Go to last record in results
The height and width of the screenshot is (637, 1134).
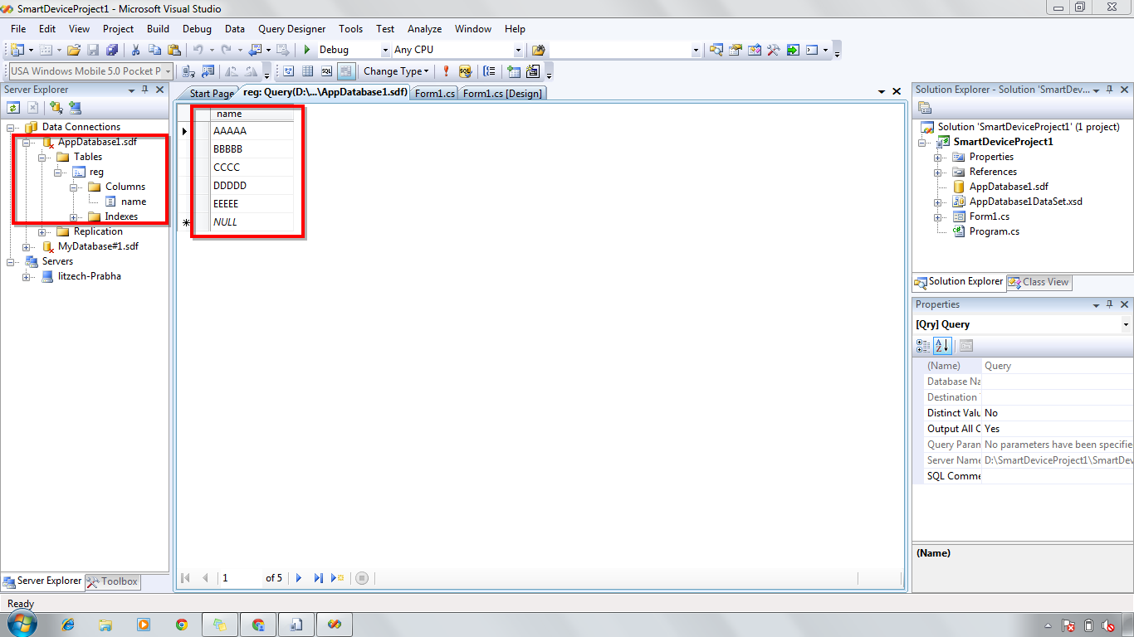click(x=318, y=578)
